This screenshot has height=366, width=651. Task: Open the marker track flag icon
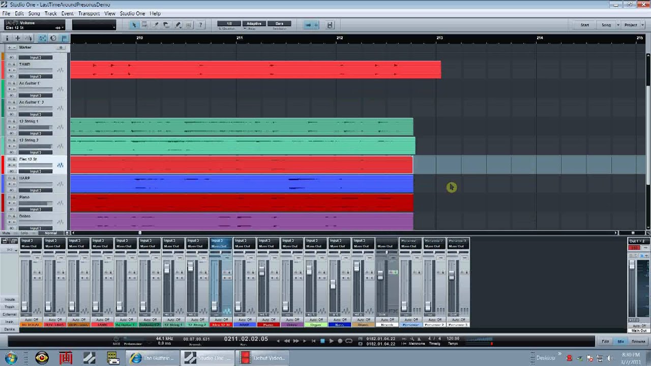coord(64,38)
